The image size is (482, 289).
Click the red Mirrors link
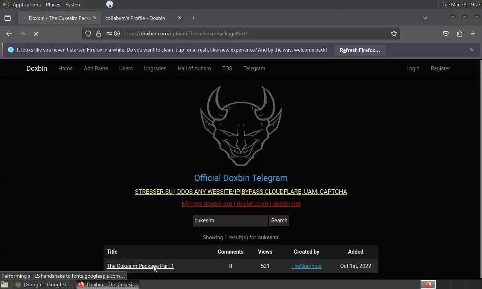point(241,204)
